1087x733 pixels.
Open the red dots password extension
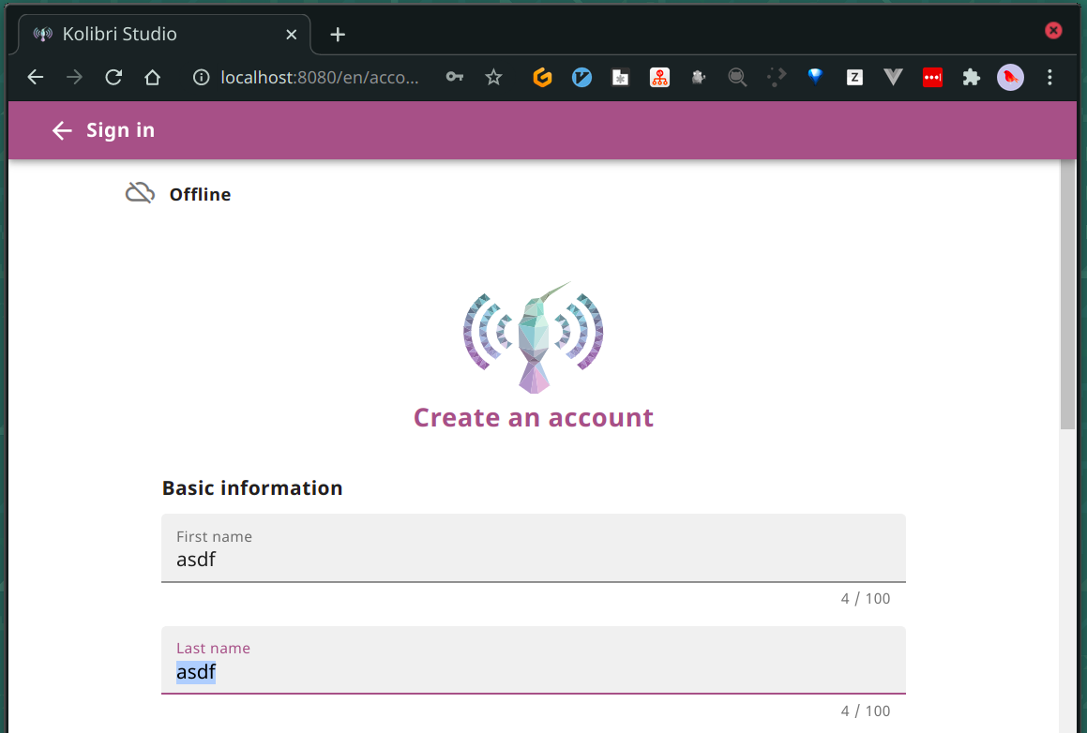[932, 77]
